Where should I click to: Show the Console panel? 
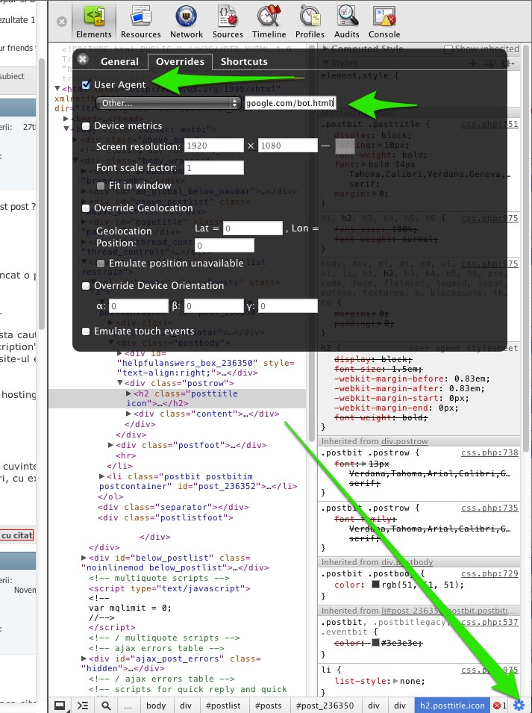coord(384,21)
